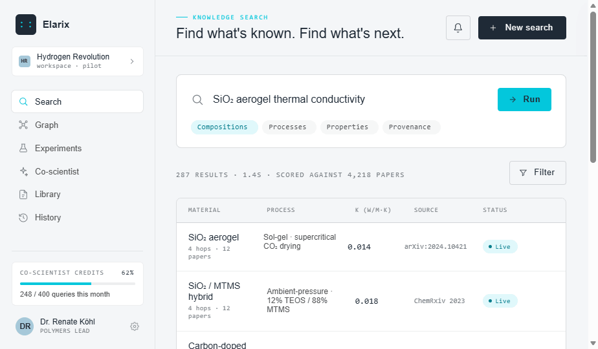Click the funnel icon on Filter
598x349 pixels.
523,173
